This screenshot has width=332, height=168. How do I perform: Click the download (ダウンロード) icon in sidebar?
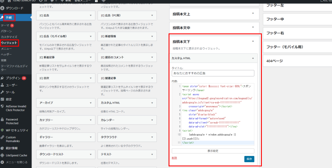2,8
